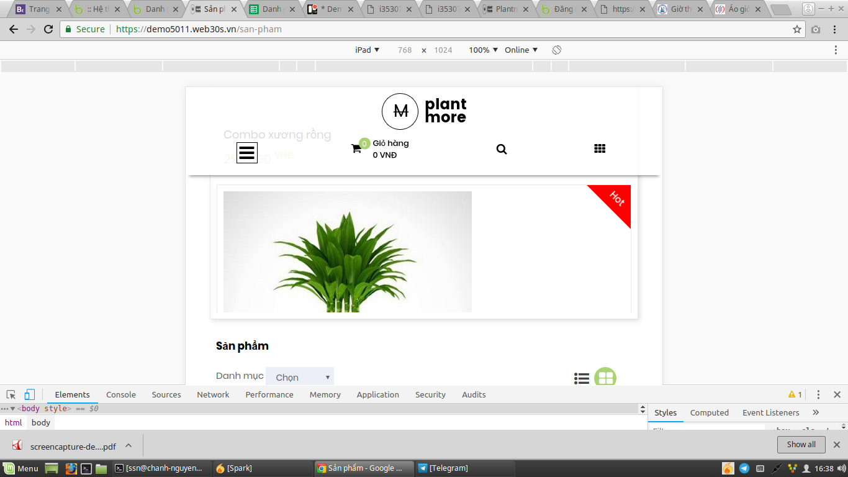Select html in the breadcrumb

pyautogui.click(x=13, y=422)
